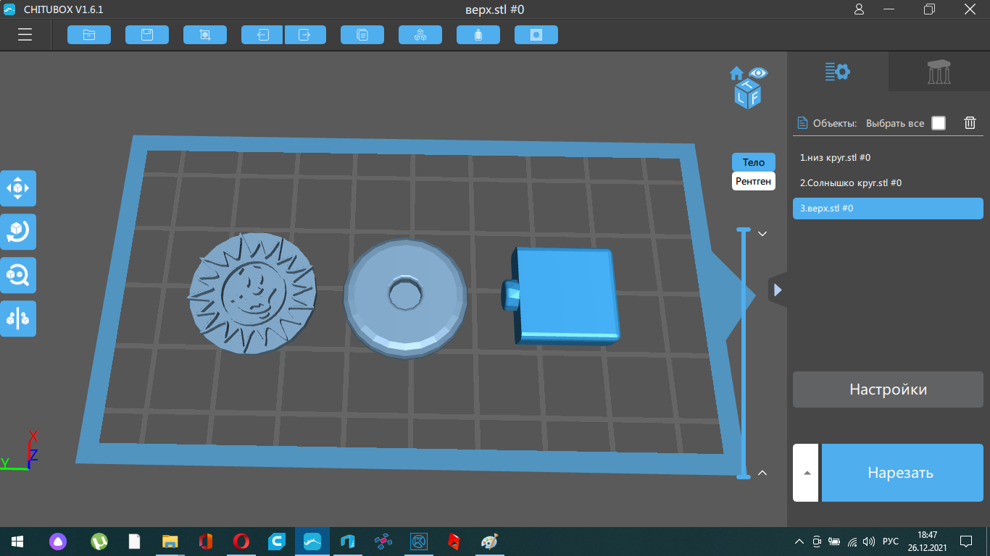
Task: Click the undo left-arrow toolbar button
Action: 262,35
